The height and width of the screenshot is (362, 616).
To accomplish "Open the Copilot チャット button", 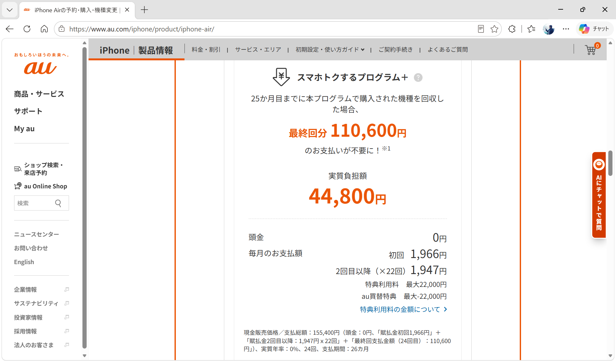I will [x=594, y=29].
